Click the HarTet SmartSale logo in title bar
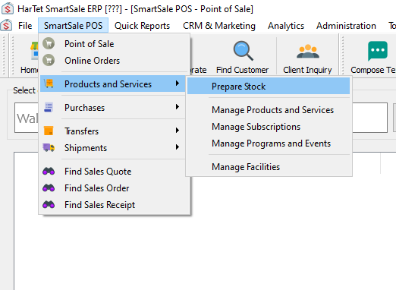Screen dimensions: 396x290 pyautogui.click(x=8, y=8)
